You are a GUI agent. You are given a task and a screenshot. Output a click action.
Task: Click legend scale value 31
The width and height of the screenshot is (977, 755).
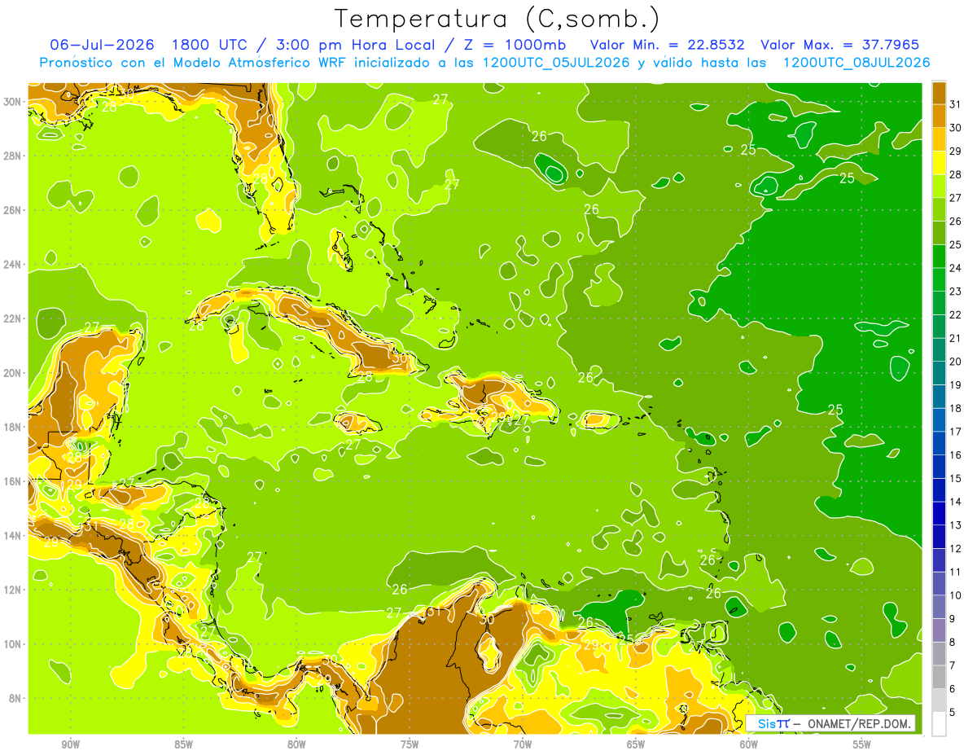[955, 105]
